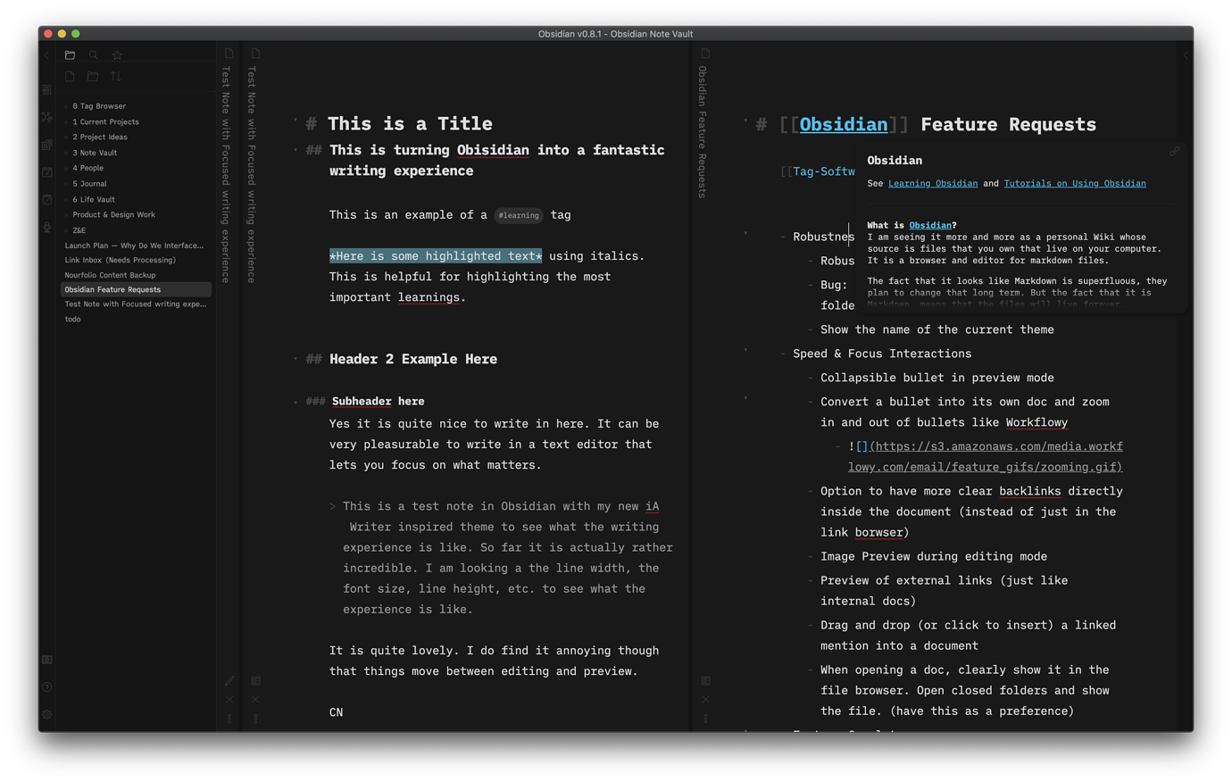Select the highlighted italic text
This screenshot has height=782, width=1232.
436,256
